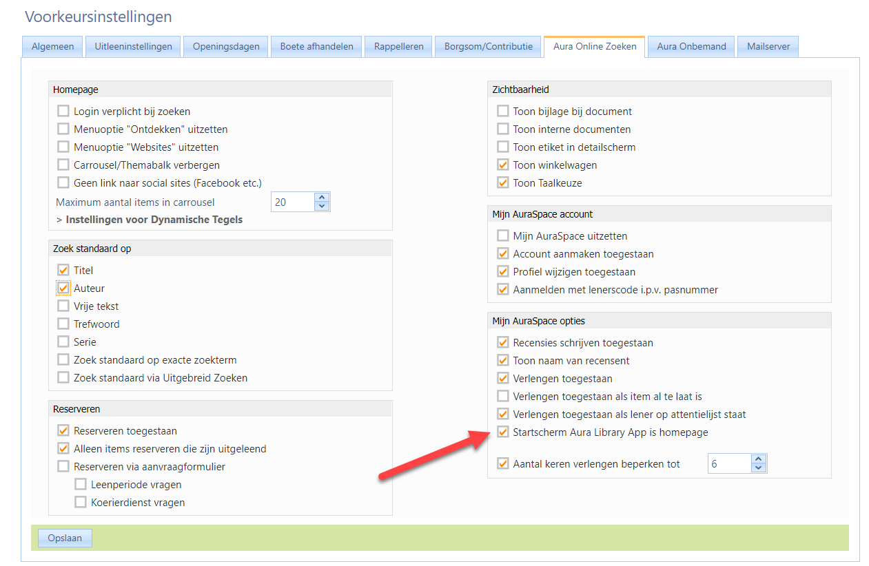
Task: Enable "Mijn AuraSpace uitzetten" checkbox
Action: (x=503, y=236)
